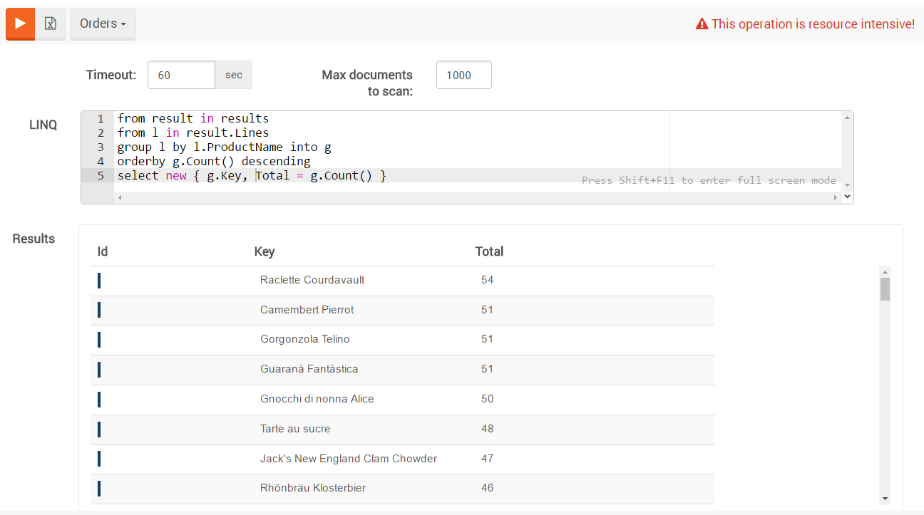924x515 pixels.
Task: Click results scrollbar down arrow
Action: coord(885,499)
